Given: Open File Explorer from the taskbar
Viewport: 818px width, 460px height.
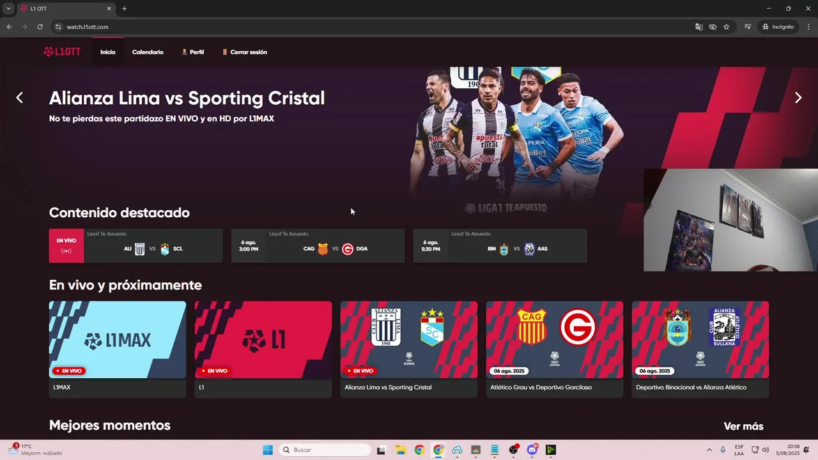Looking at the screenshot, I should (x=400, y=450).
